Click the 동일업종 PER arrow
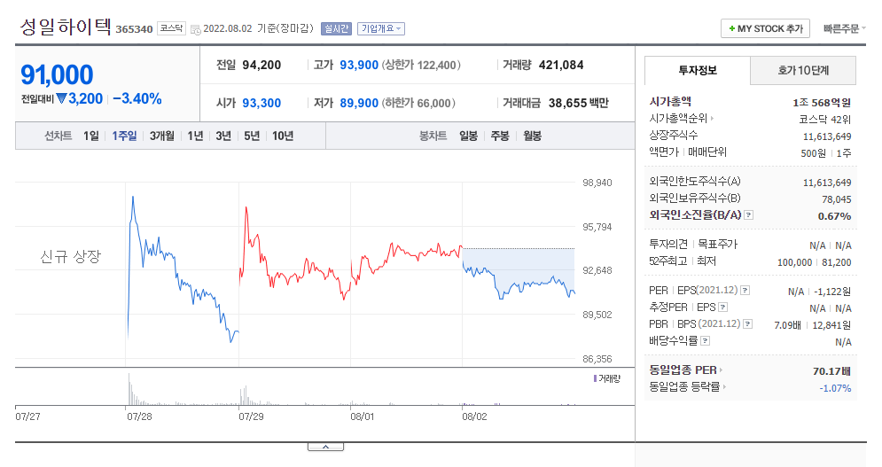Viewport: 882px width, 467px height. pyautogui.click(x=721, y=370)
